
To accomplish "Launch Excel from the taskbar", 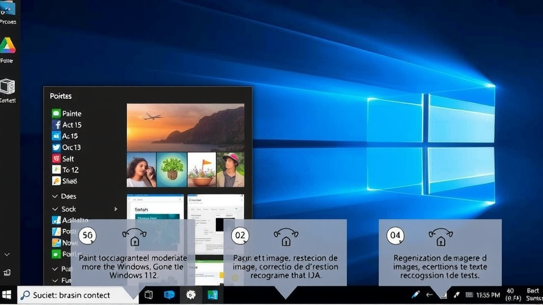I will coord(213,295).
